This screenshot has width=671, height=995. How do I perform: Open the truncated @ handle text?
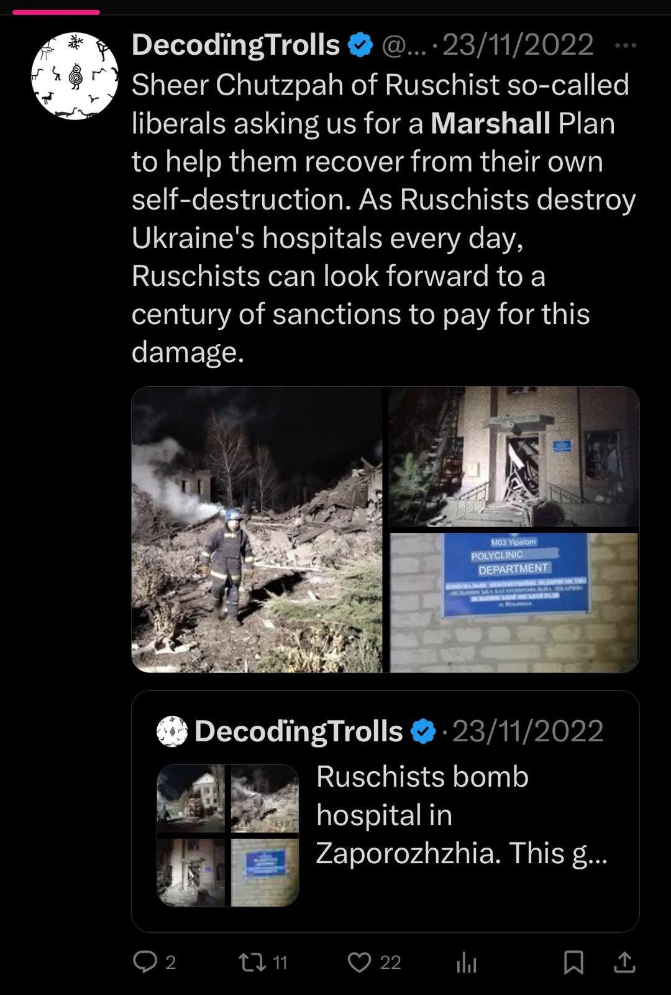tap(404, 45)
